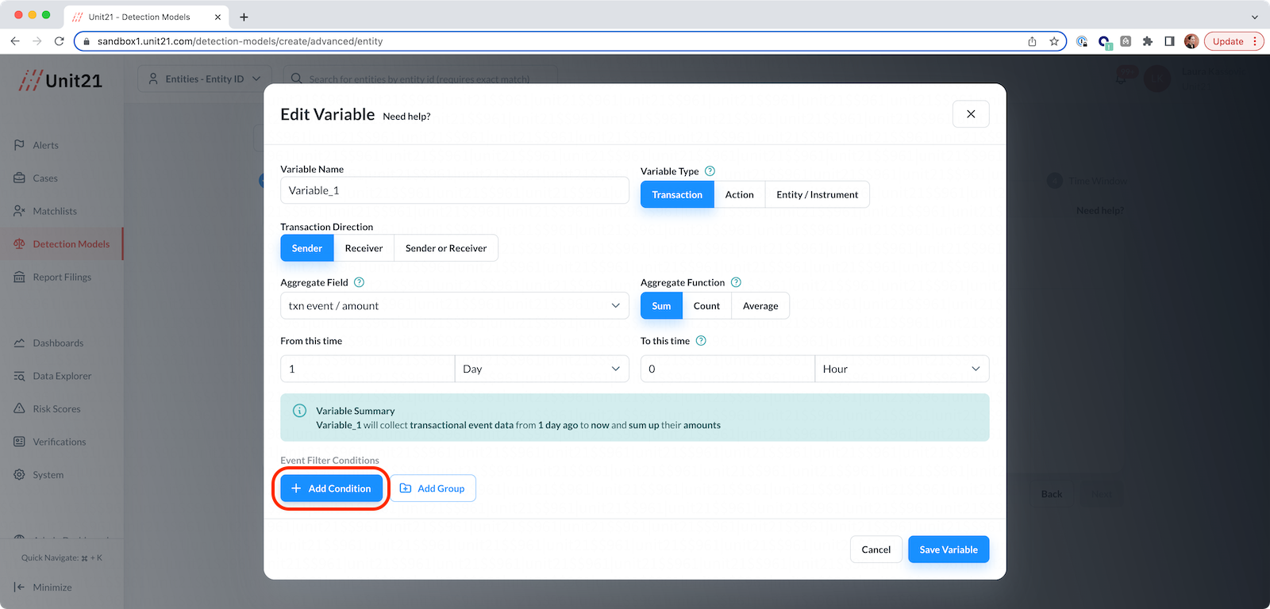This screenshot has height=609, width=1270.
Task: Open Entities - Entity ID search dropdown
Action: [205, 79]
